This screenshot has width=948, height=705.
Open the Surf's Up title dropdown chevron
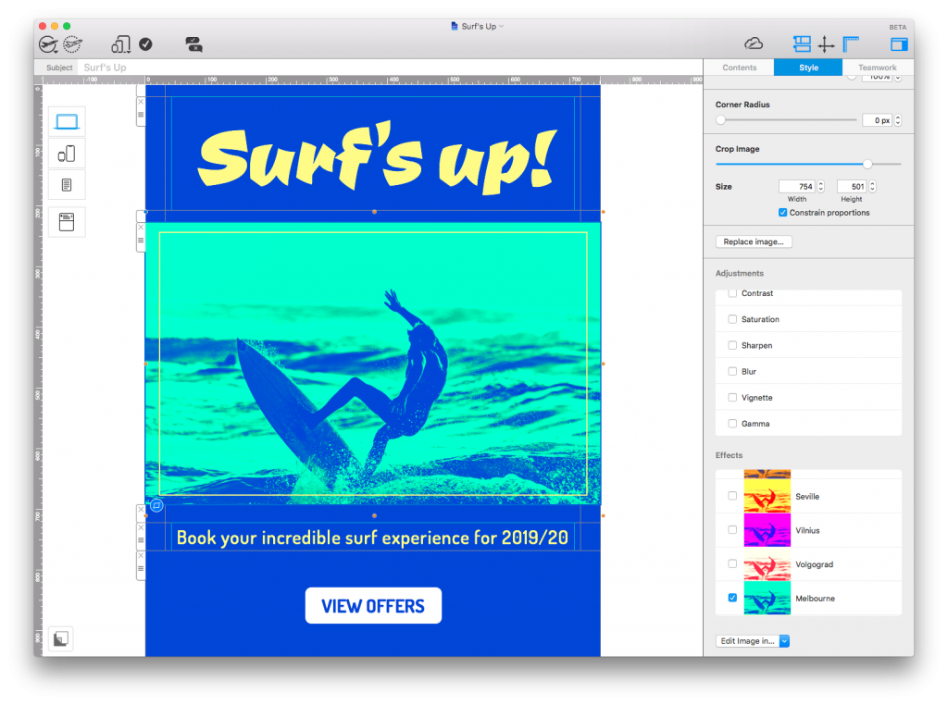click(501, 26)
